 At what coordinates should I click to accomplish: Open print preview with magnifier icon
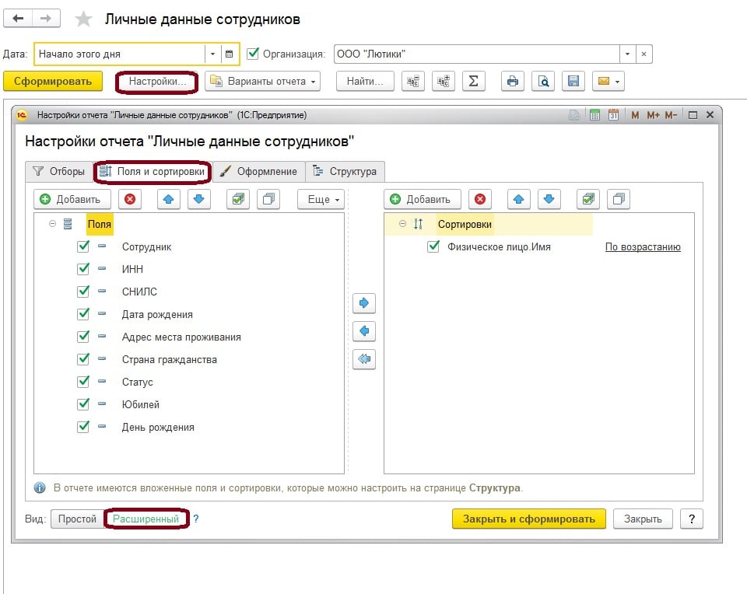tap(544, 81)
